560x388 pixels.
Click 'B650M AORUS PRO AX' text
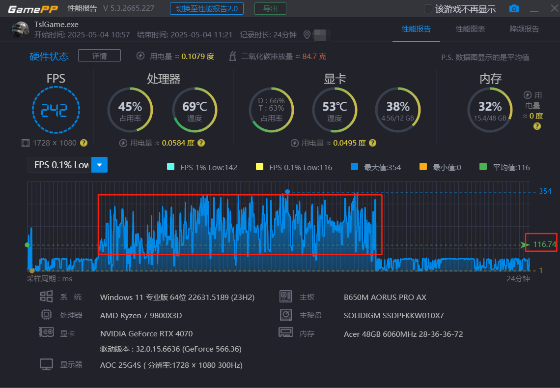point(385,297)
